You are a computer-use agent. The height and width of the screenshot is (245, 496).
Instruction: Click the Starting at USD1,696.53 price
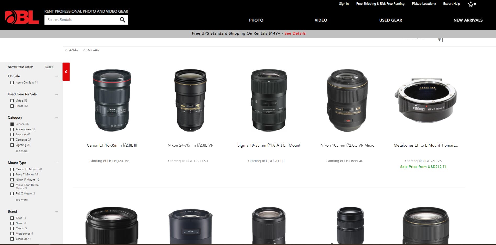[109, 161]
